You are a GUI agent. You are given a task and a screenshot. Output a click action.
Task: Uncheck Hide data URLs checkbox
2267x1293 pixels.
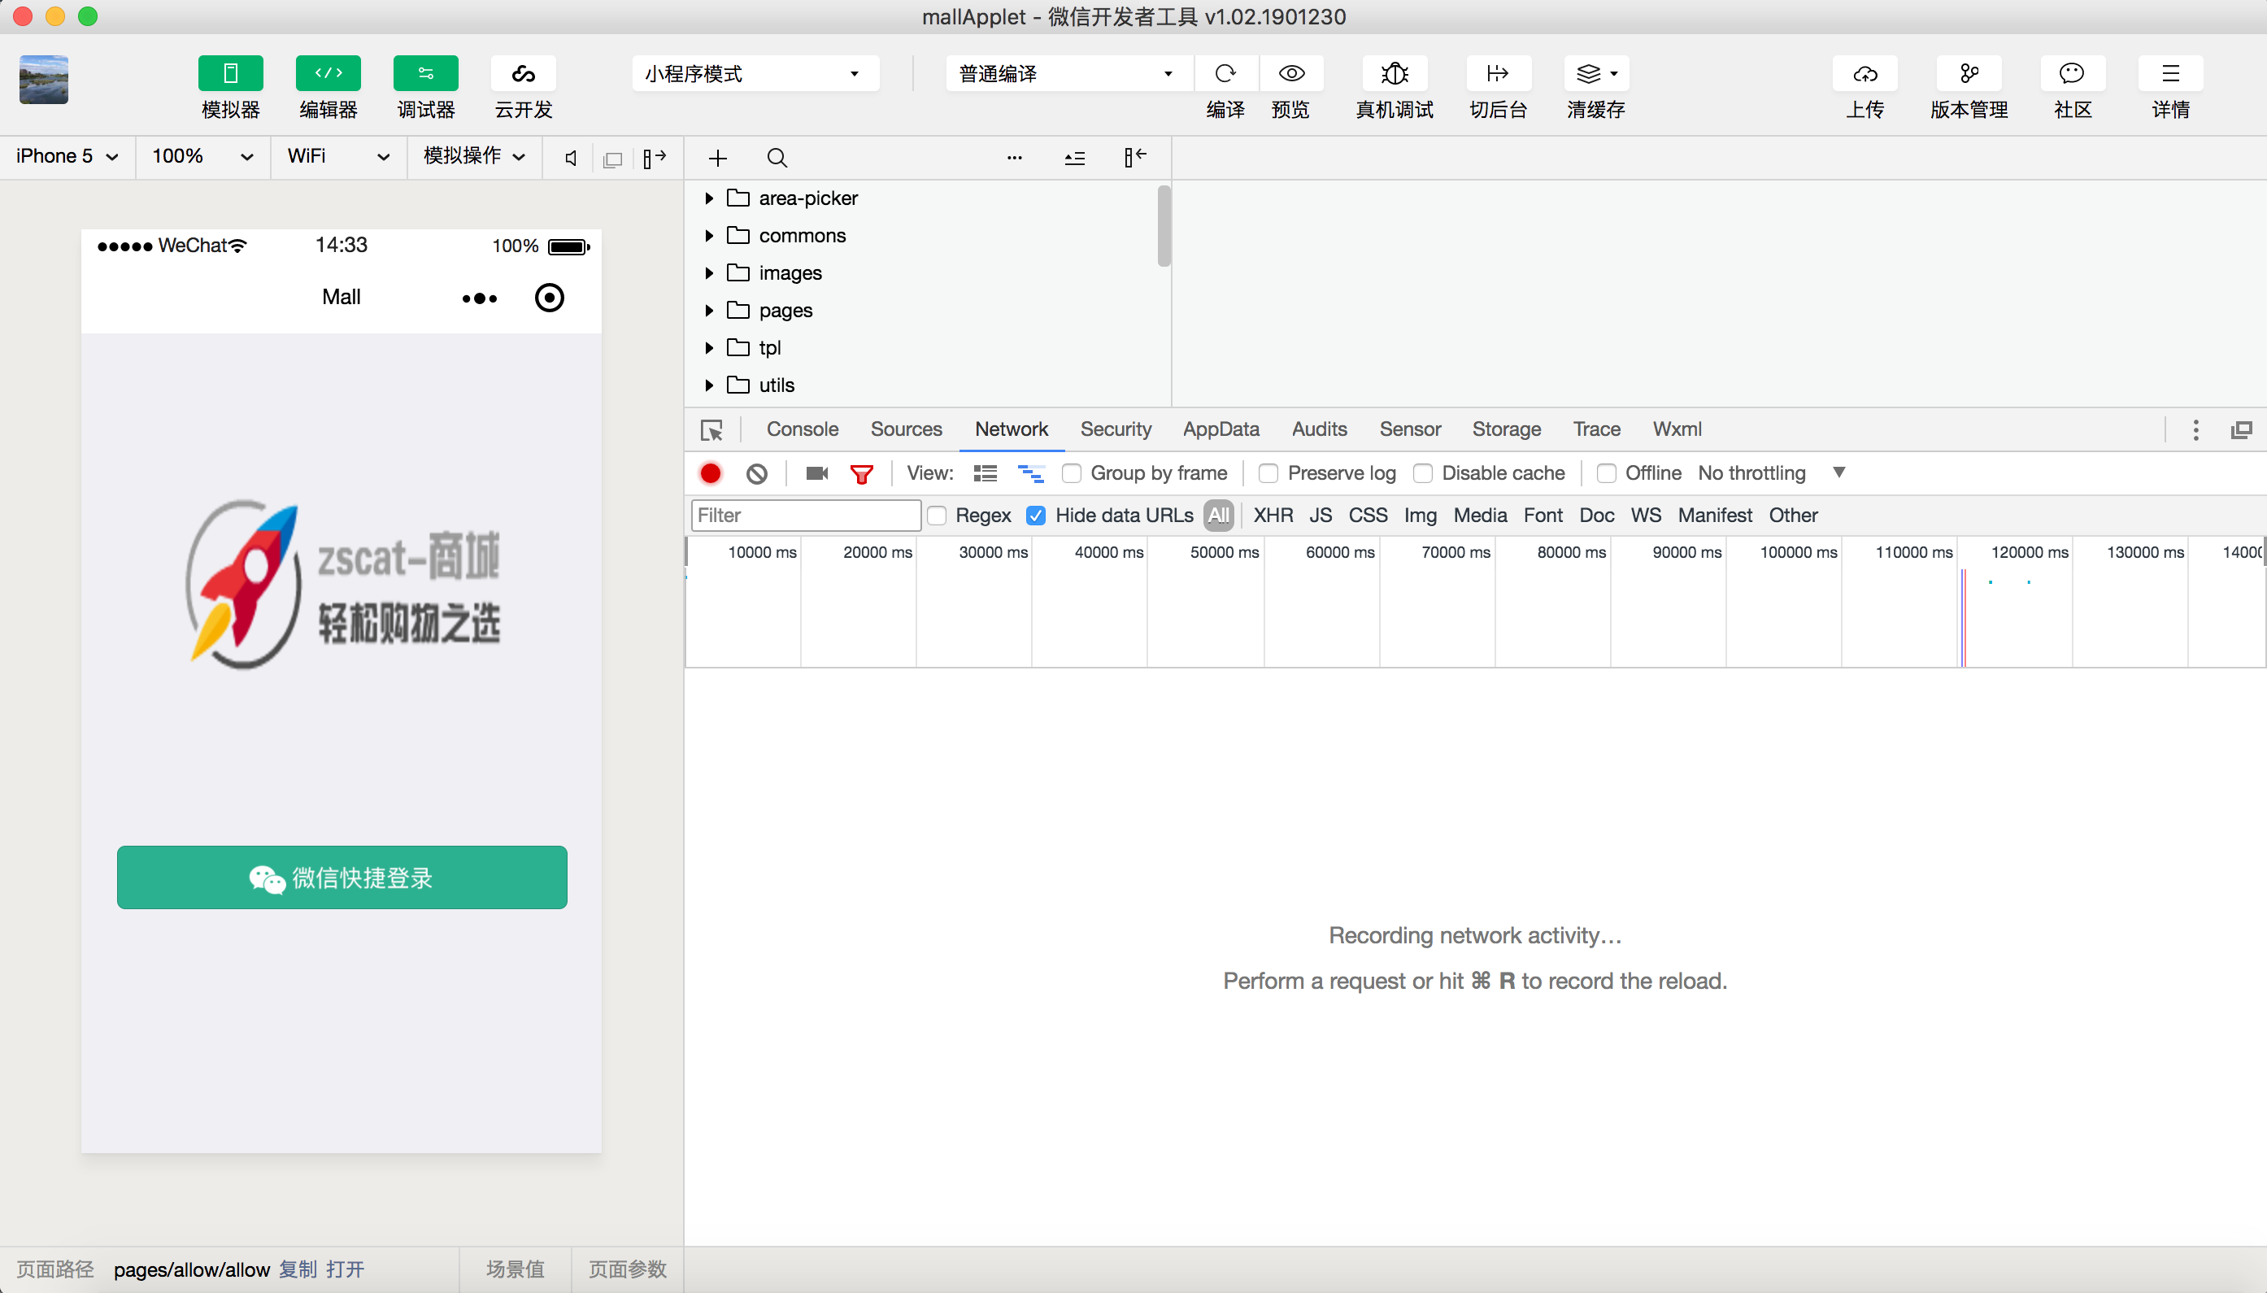[1035, 515]
